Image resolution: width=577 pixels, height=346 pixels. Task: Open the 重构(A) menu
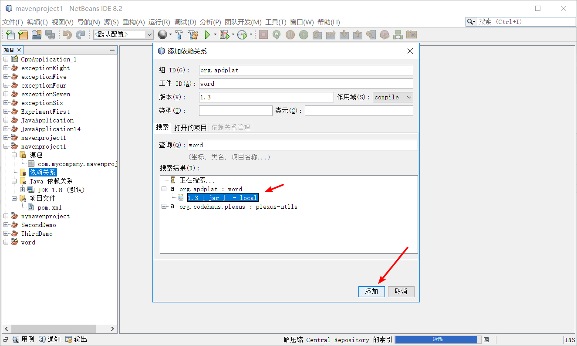coord(134,22)
